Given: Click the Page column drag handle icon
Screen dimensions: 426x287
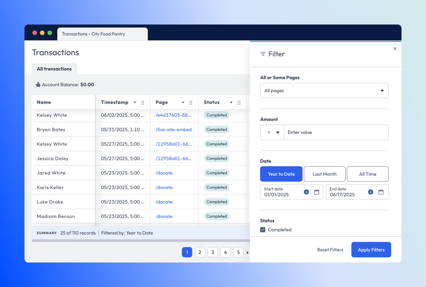Looking at the screenshot, I should tap(191, 103).
